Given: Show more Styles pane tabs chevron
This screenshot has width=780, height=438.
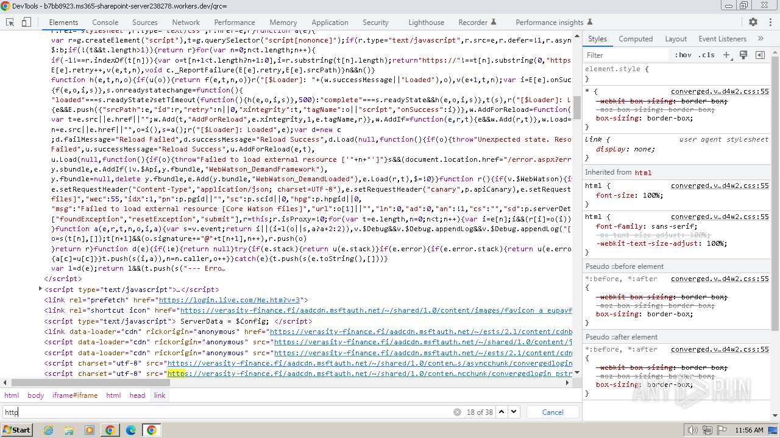Looking at the screenshot, I should (x=760, y=38).
